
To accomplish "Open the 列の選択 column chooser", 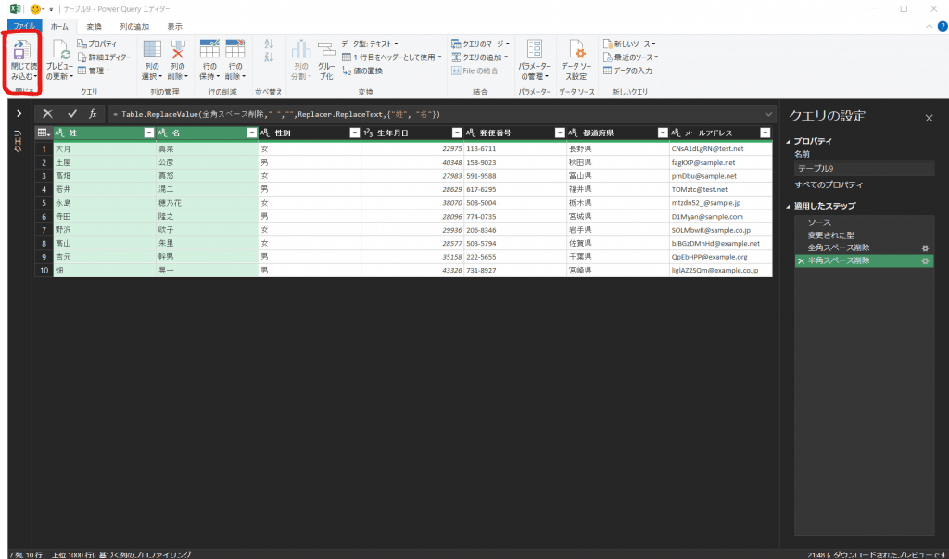I will (x=151, y=52).
